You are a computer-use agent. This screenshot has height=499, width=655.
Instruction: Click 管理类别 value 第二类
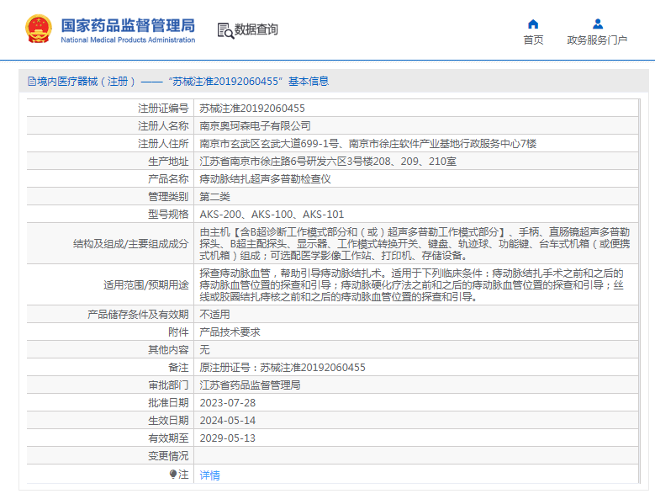coord(214,197)
